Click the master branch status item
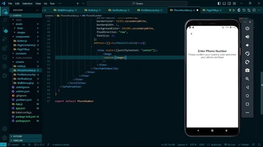Screen dimensions: 263x147 (x=14, y=145)
